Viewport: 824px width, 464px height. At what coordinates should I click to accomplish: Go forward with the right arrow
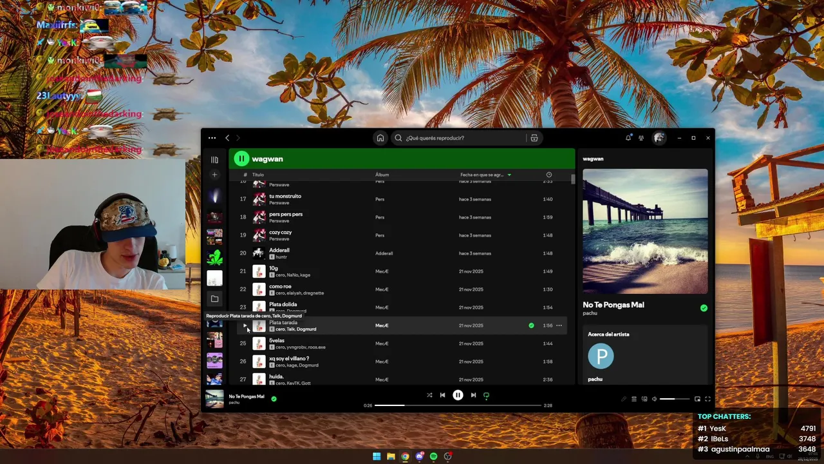(238, 138)
